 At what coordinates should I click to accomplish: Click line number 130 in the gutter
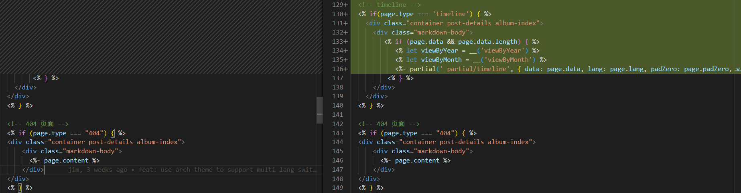pyautogui.click(x=338, y=14)
